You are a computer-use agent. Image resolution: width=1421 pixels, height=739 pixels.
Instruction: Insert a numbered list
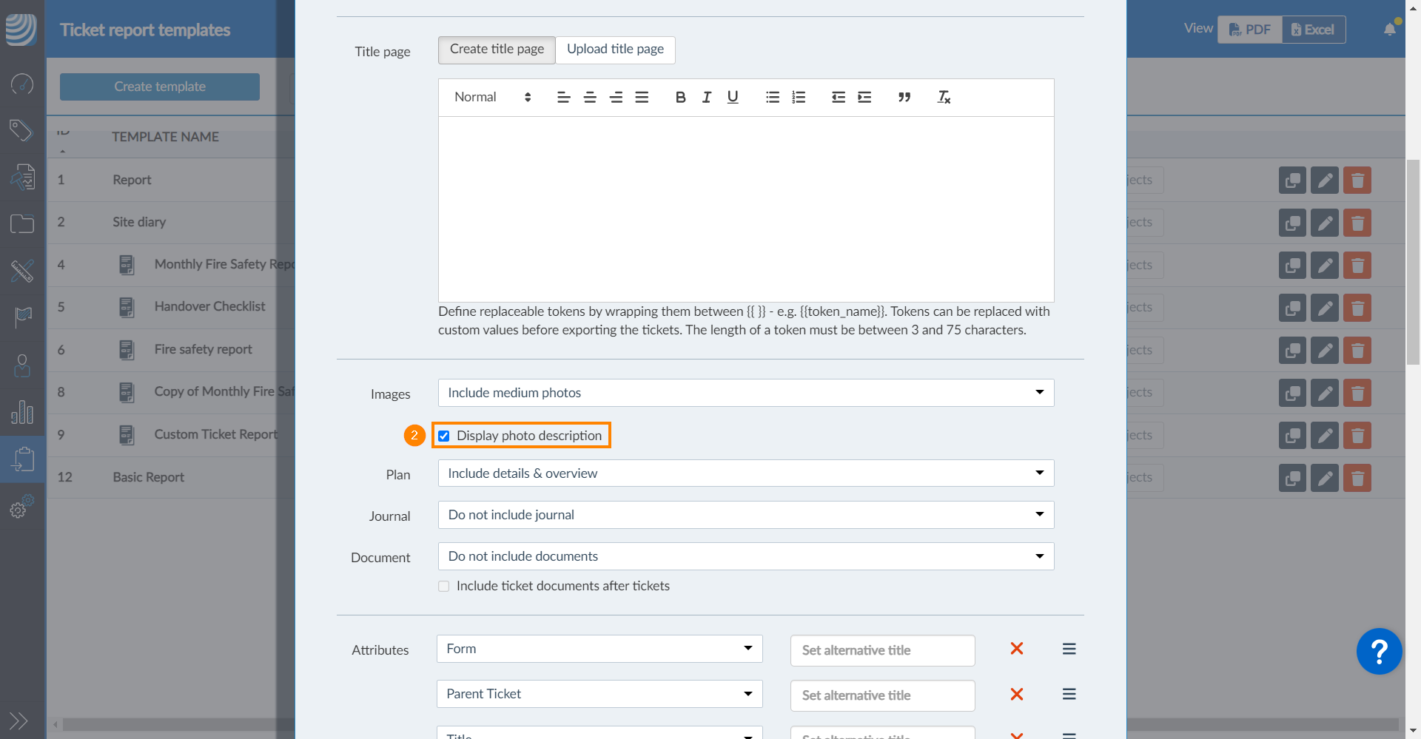pos(798,97)
